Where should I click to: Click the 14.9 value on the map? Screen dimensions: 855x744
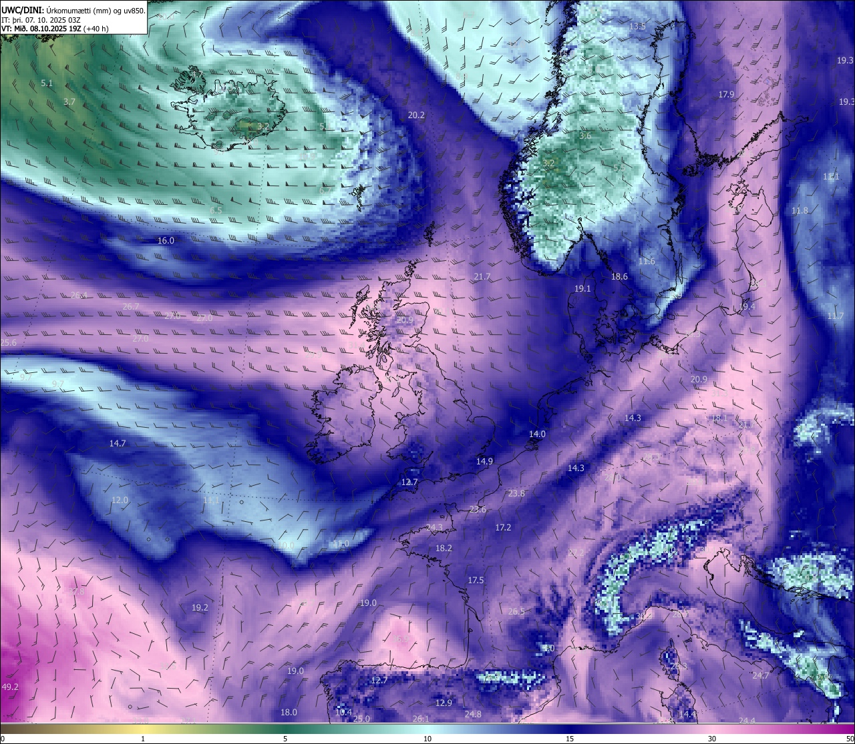click(485, 461)
